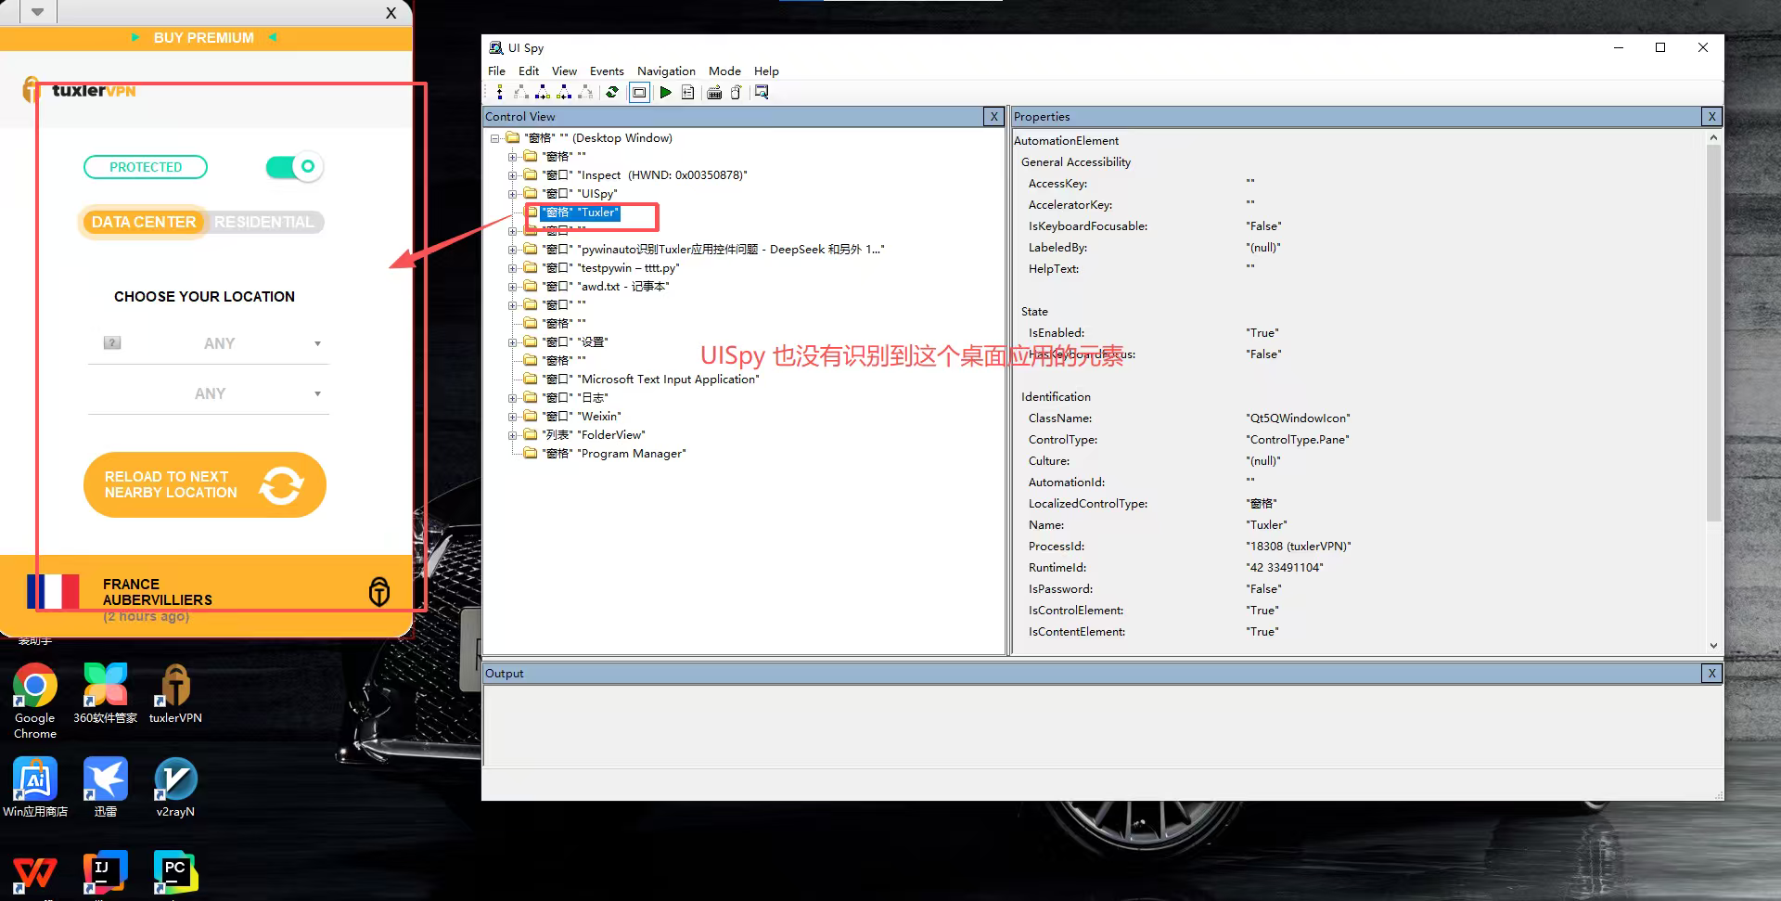Viewport: 1781px width, 901px height.
Task: Open 360软件管家 desktop shortcut
Action: [105, 693]
